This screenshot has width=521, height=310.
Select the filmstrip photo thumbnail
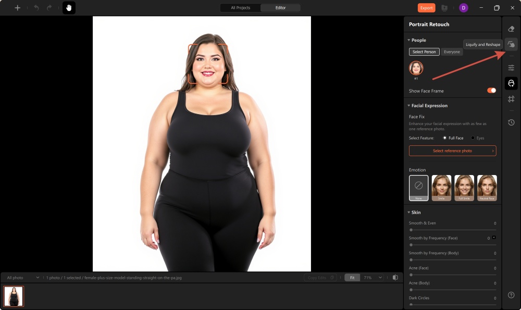tap(14, 296)
